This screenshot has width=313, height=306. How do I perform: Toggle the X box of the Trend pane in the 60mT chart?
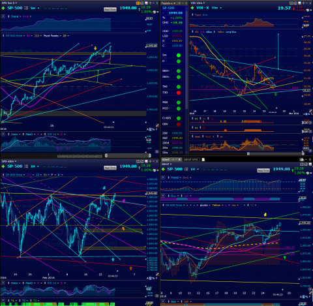tap(163, 177)
